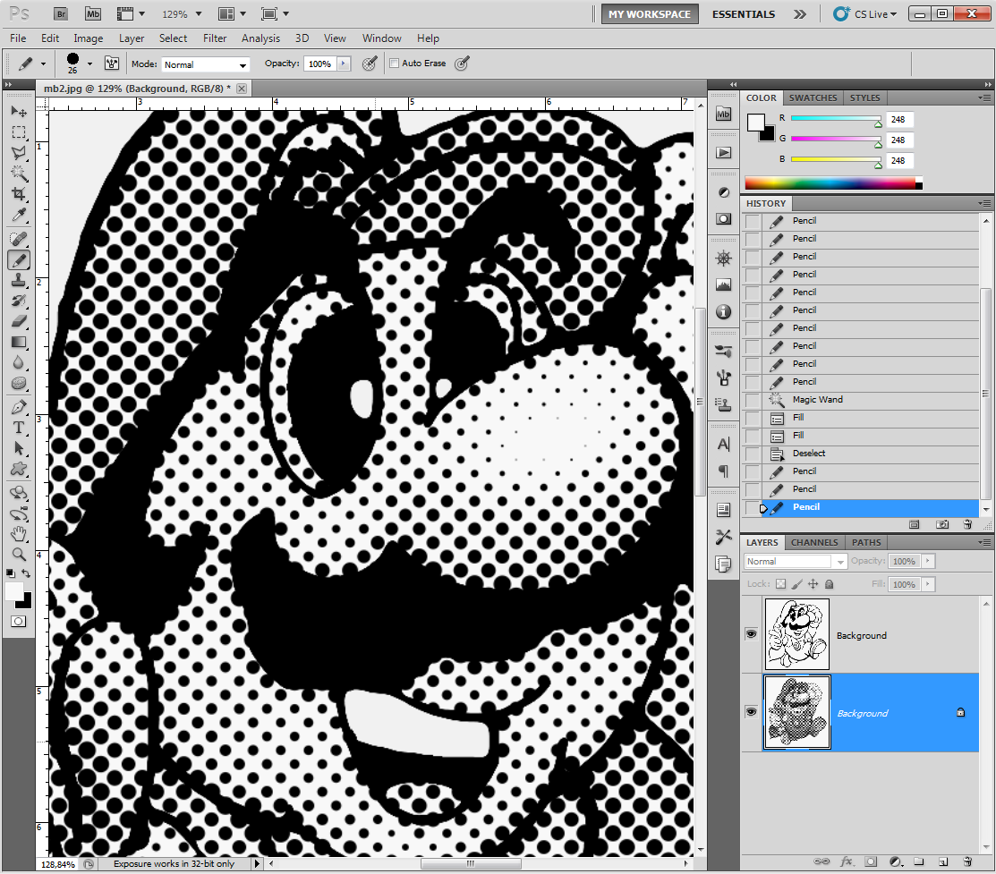Screen dimensions: 996x874
Task: Click the Essentials workspace button
Action: click(743, 14)
